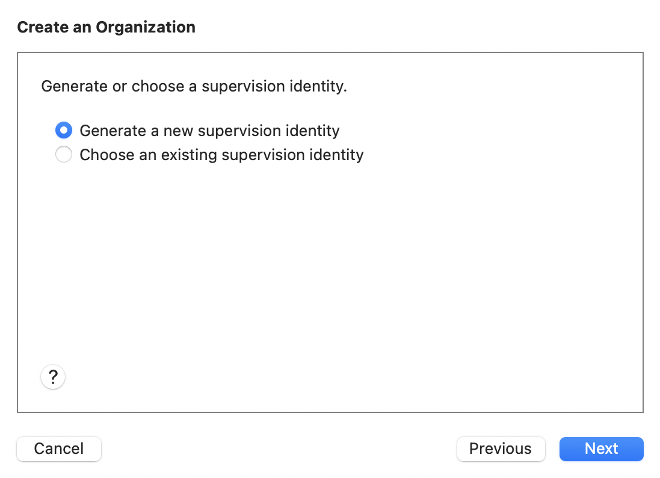Cancel creating the organization

click(59, 449)
